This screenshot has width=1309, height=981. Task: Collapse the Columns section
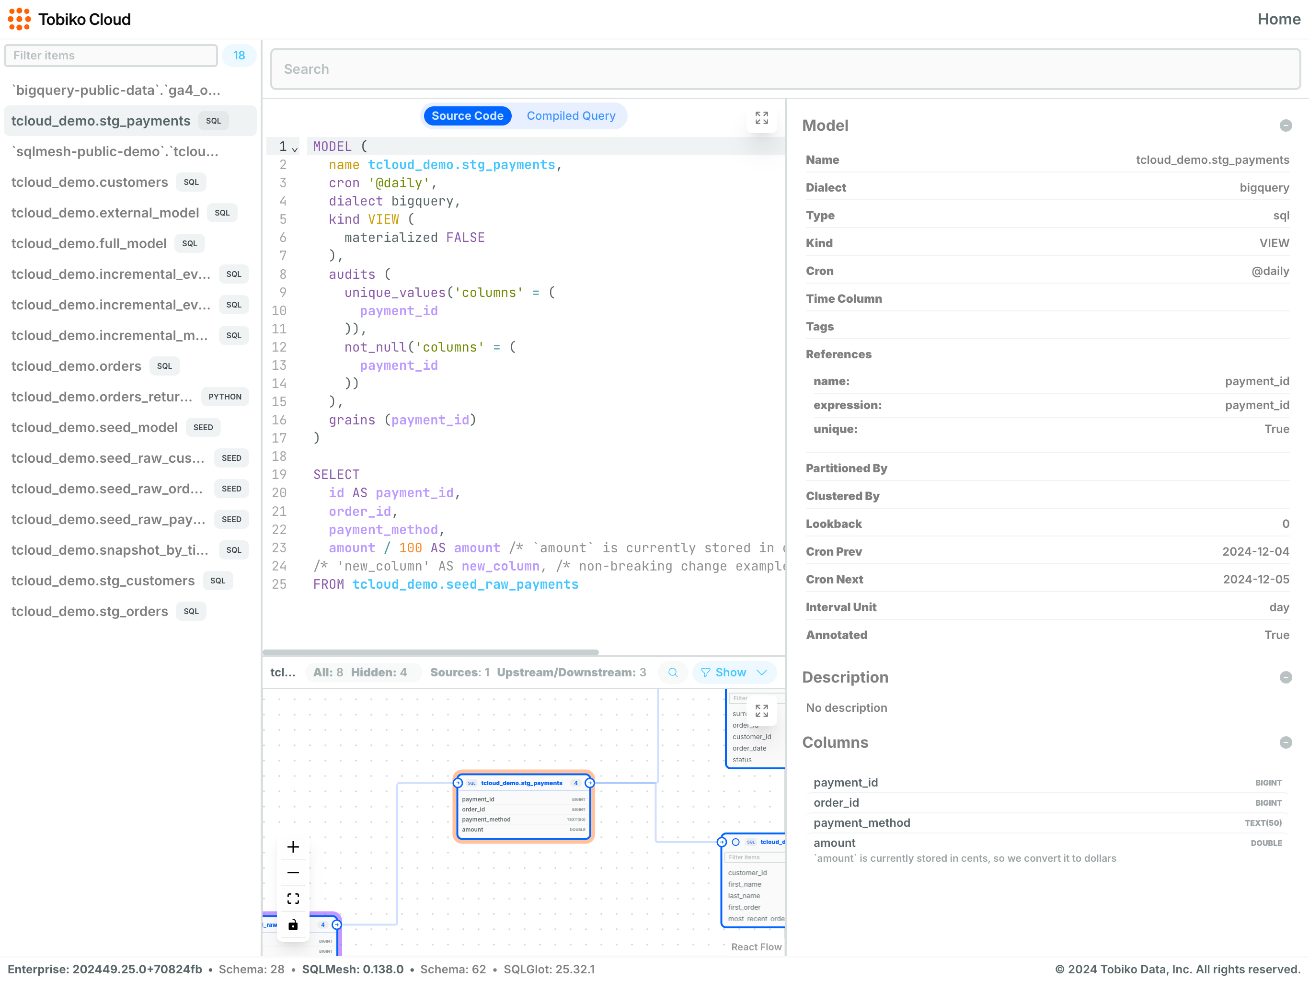1286,742
